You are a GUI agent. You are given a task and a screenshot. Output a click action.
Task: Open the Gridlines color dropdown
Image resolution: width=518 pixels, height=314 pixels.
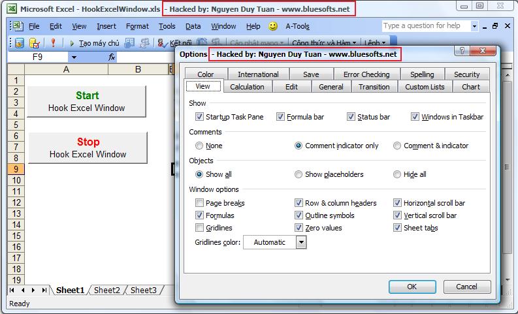tap(301, 242)
